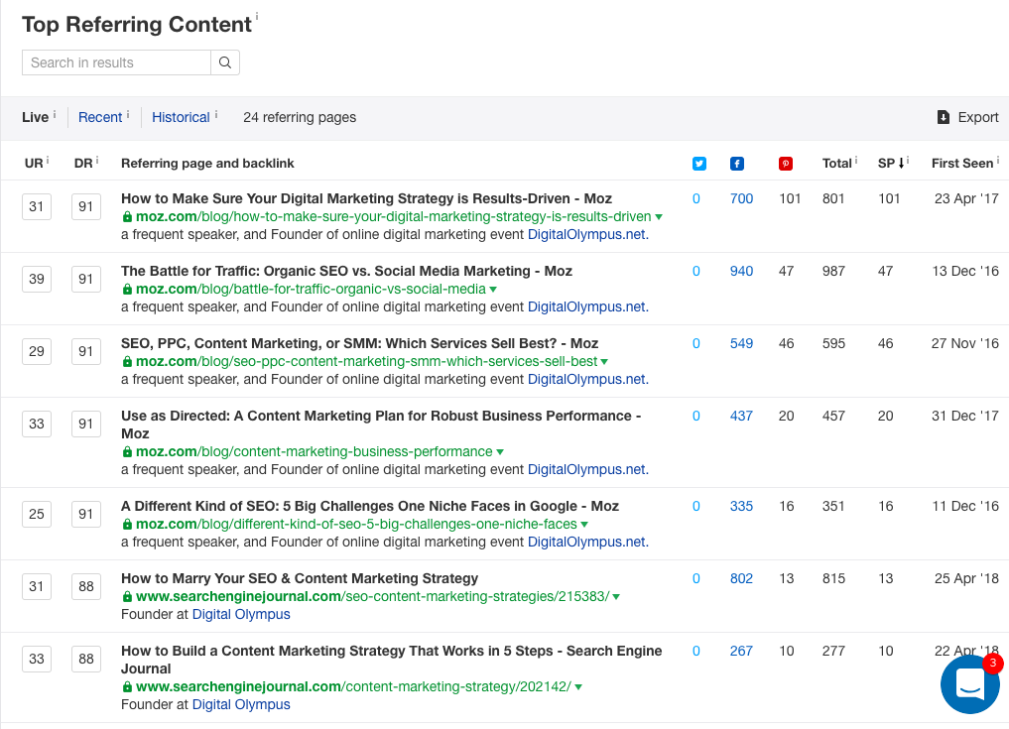
Task: Click the lock icon on seo-content-marketing-strategies URL
Action: pyautogui.click(x=127, y=597)
